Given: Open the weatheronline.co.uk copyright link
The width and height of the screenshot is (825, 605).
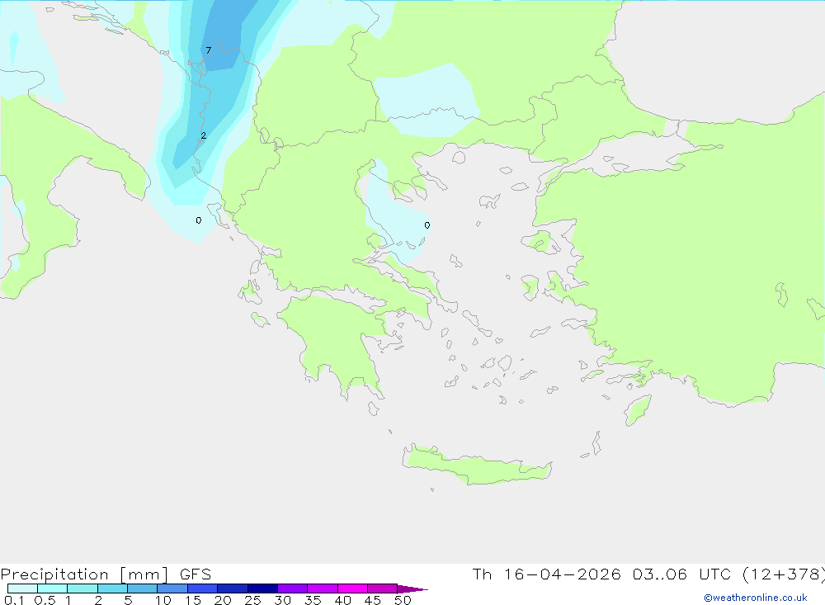Looking at the screenshot, I should pyautogui.click(x=756, y=598).
